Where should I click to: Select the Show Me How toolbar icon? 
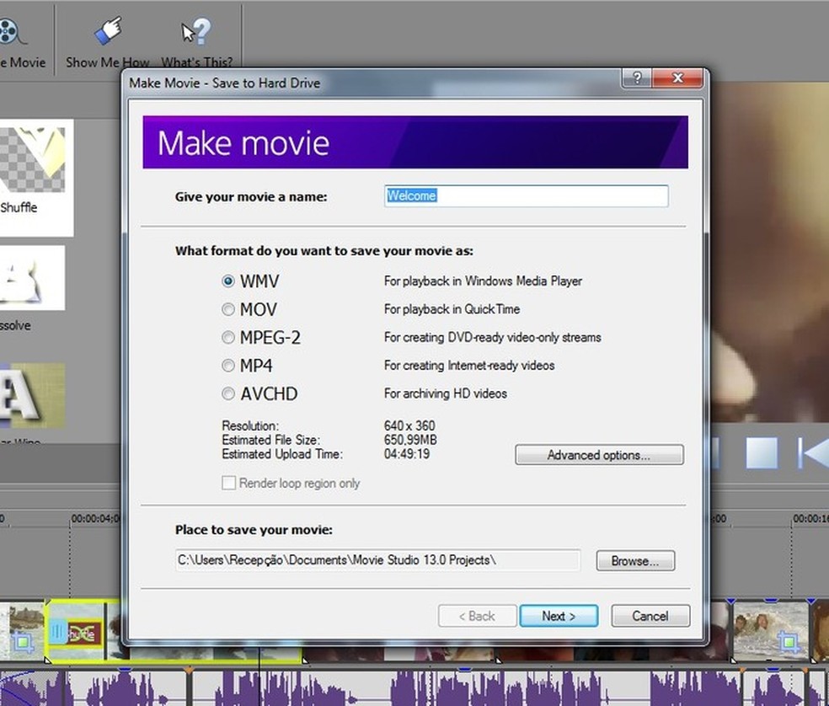[x=106, y=29]
